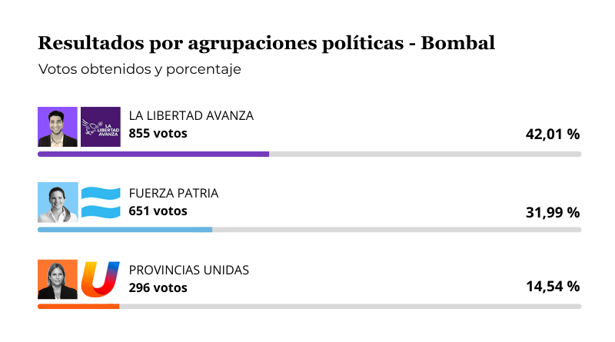Image resolution: width=615 pixels, height=342 pixels.
Task: Click the 31,99 % percentage
Action: click(x=552, y=211)
